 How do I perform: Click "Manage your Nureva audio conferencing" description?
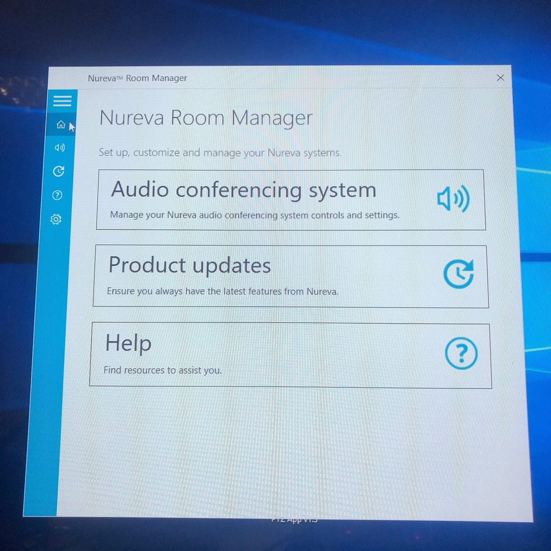[x=255, y=215]
